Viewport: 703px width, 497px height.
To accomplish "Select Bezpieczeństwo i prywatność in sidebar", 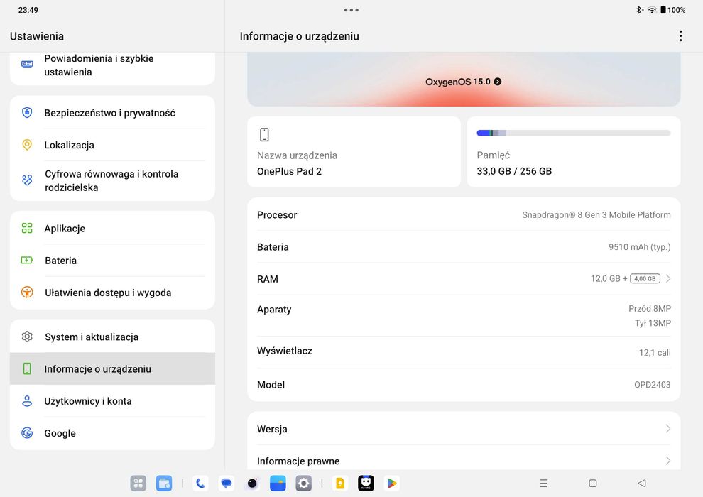I will [x=112, y=113].
